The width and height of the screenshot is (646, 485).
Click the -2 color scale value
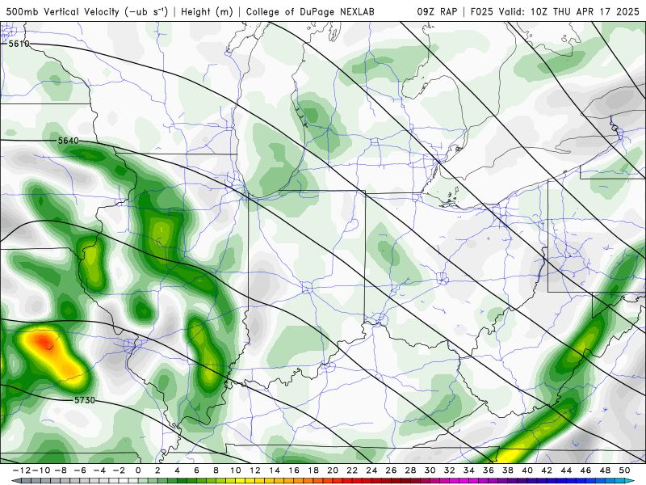coord(119,470)
